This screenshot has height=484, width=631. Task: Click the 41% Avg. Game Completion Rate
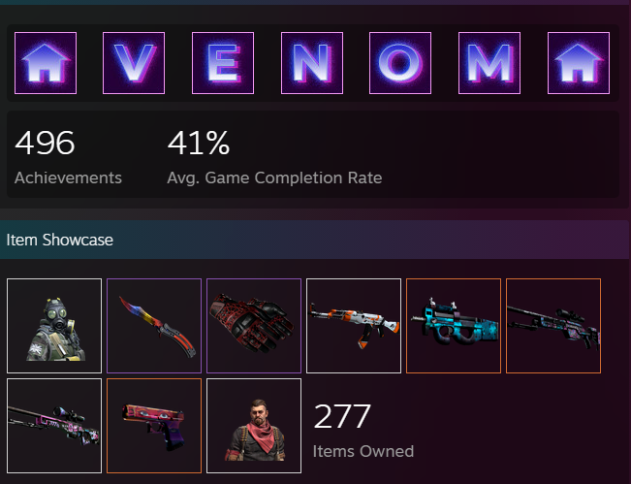point(274,157)
